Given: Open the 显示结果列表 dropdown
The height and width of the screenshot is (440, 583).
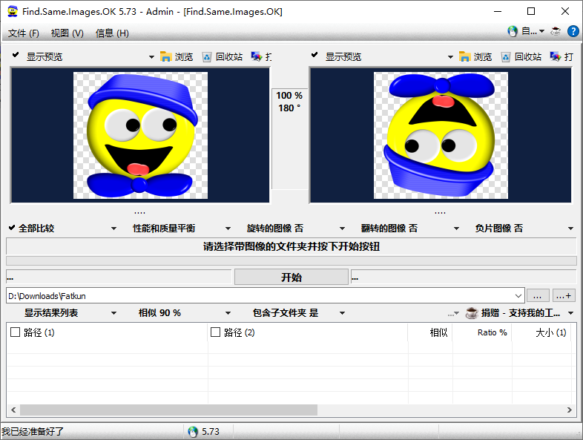Looking at the screenshot, I should pyautogui.click(x=113, y=313).
